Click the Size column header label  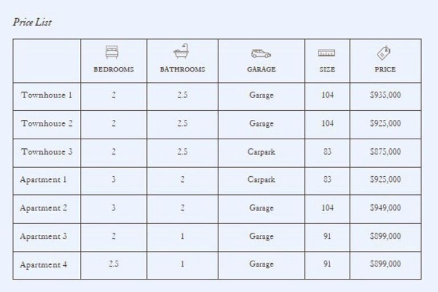tap(327, 70)
